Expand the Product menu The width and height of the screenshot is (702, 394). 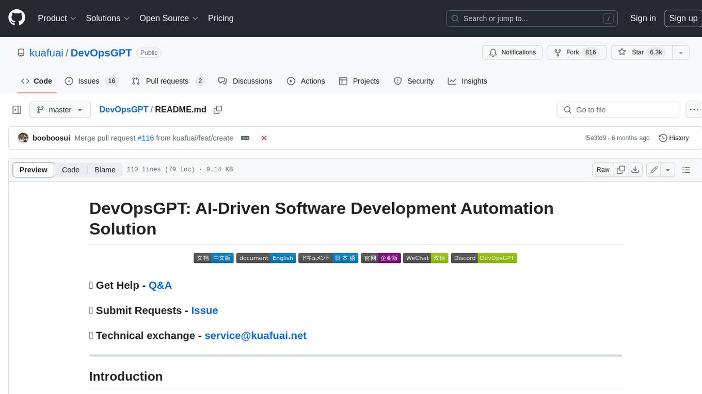point(57,18)
